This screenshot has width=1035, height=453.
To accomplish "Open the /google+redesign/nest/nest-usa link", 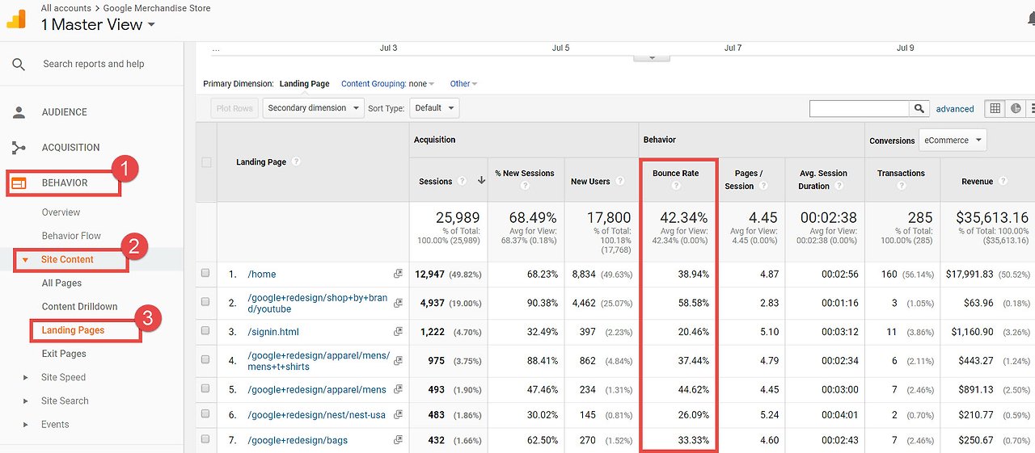I will pyautogui.click(x=317, y=414).
